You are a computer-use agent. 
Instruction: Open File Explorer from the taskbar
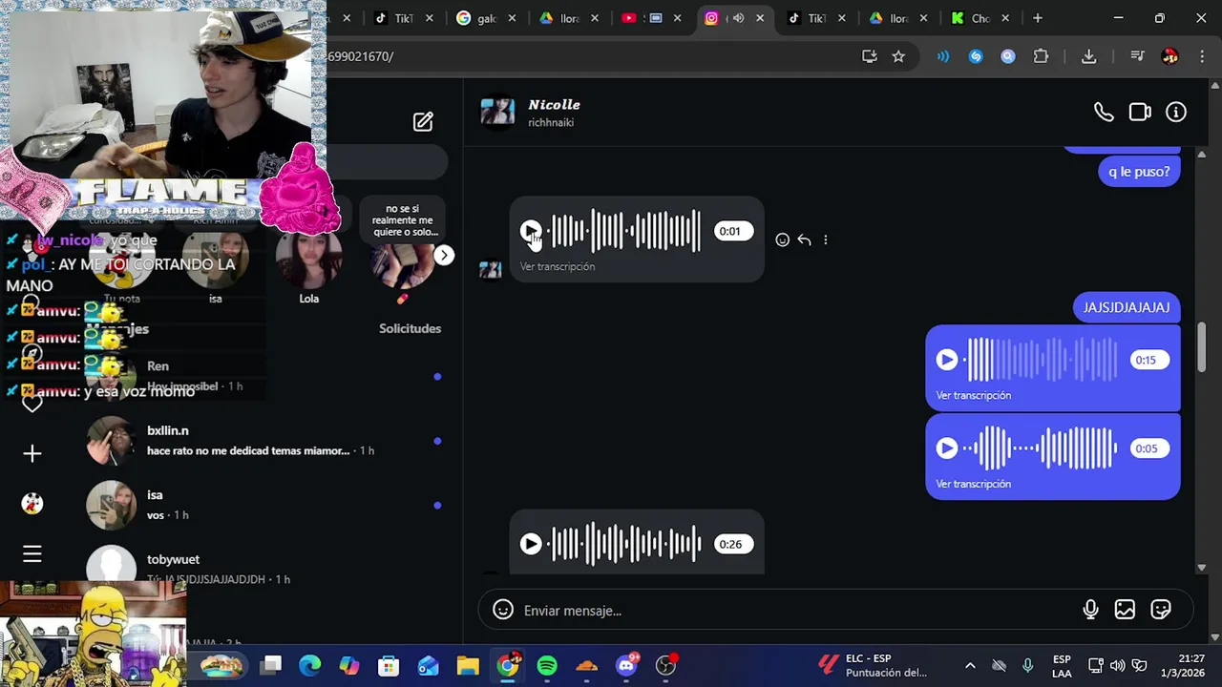coord(468,665)
